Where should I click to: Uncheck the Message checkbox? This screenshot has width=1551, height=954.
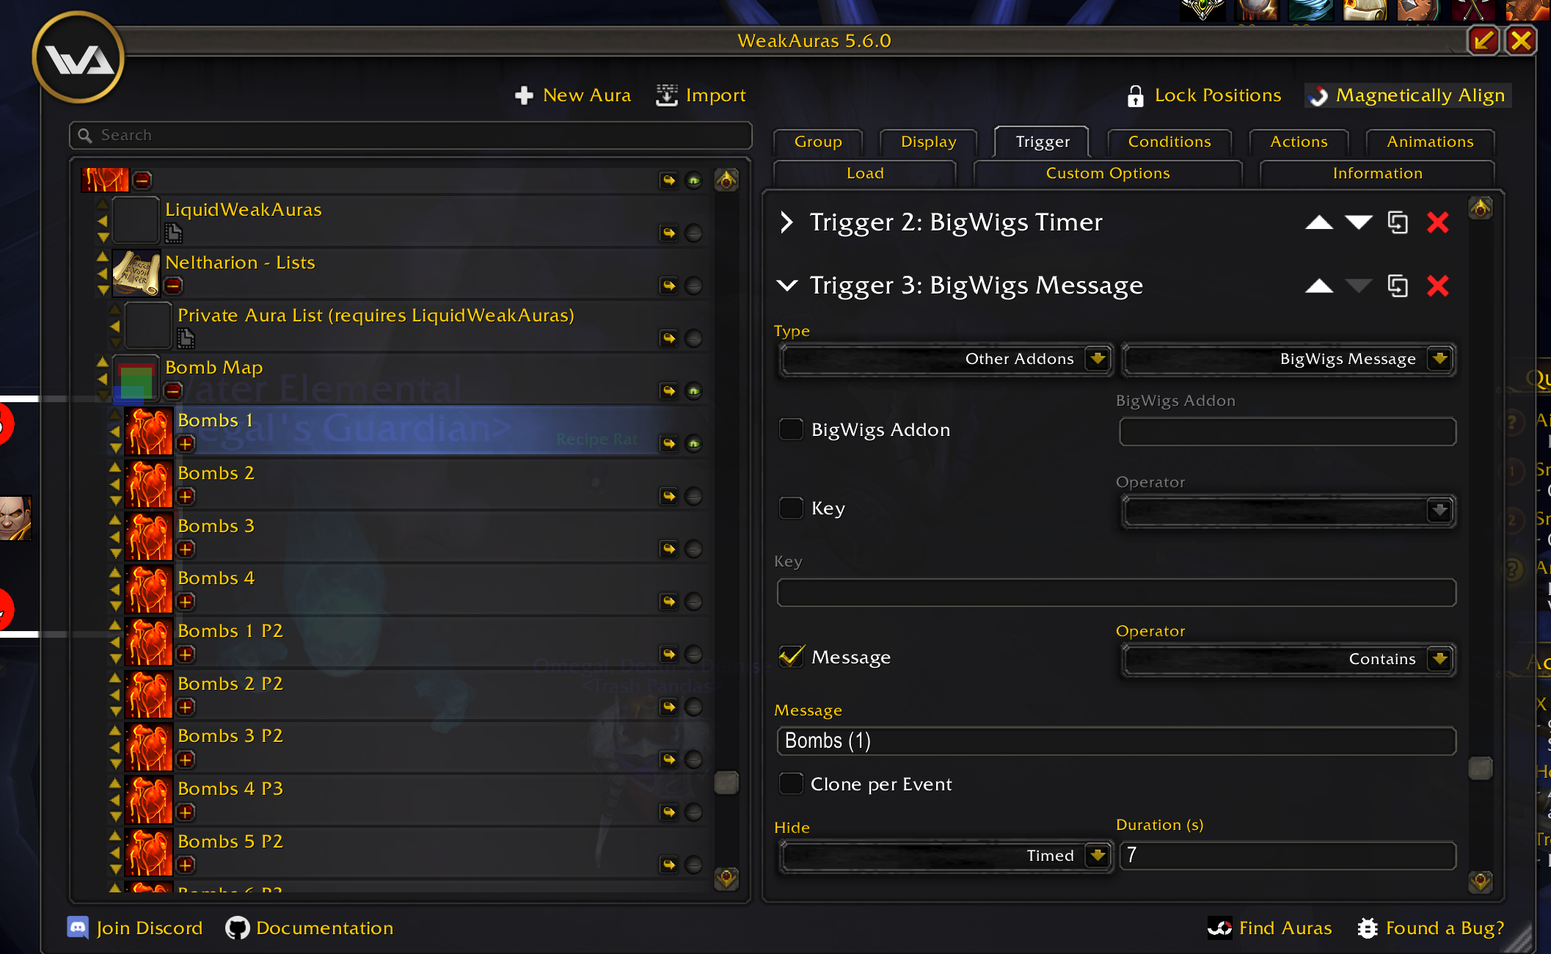pos(791,657)
